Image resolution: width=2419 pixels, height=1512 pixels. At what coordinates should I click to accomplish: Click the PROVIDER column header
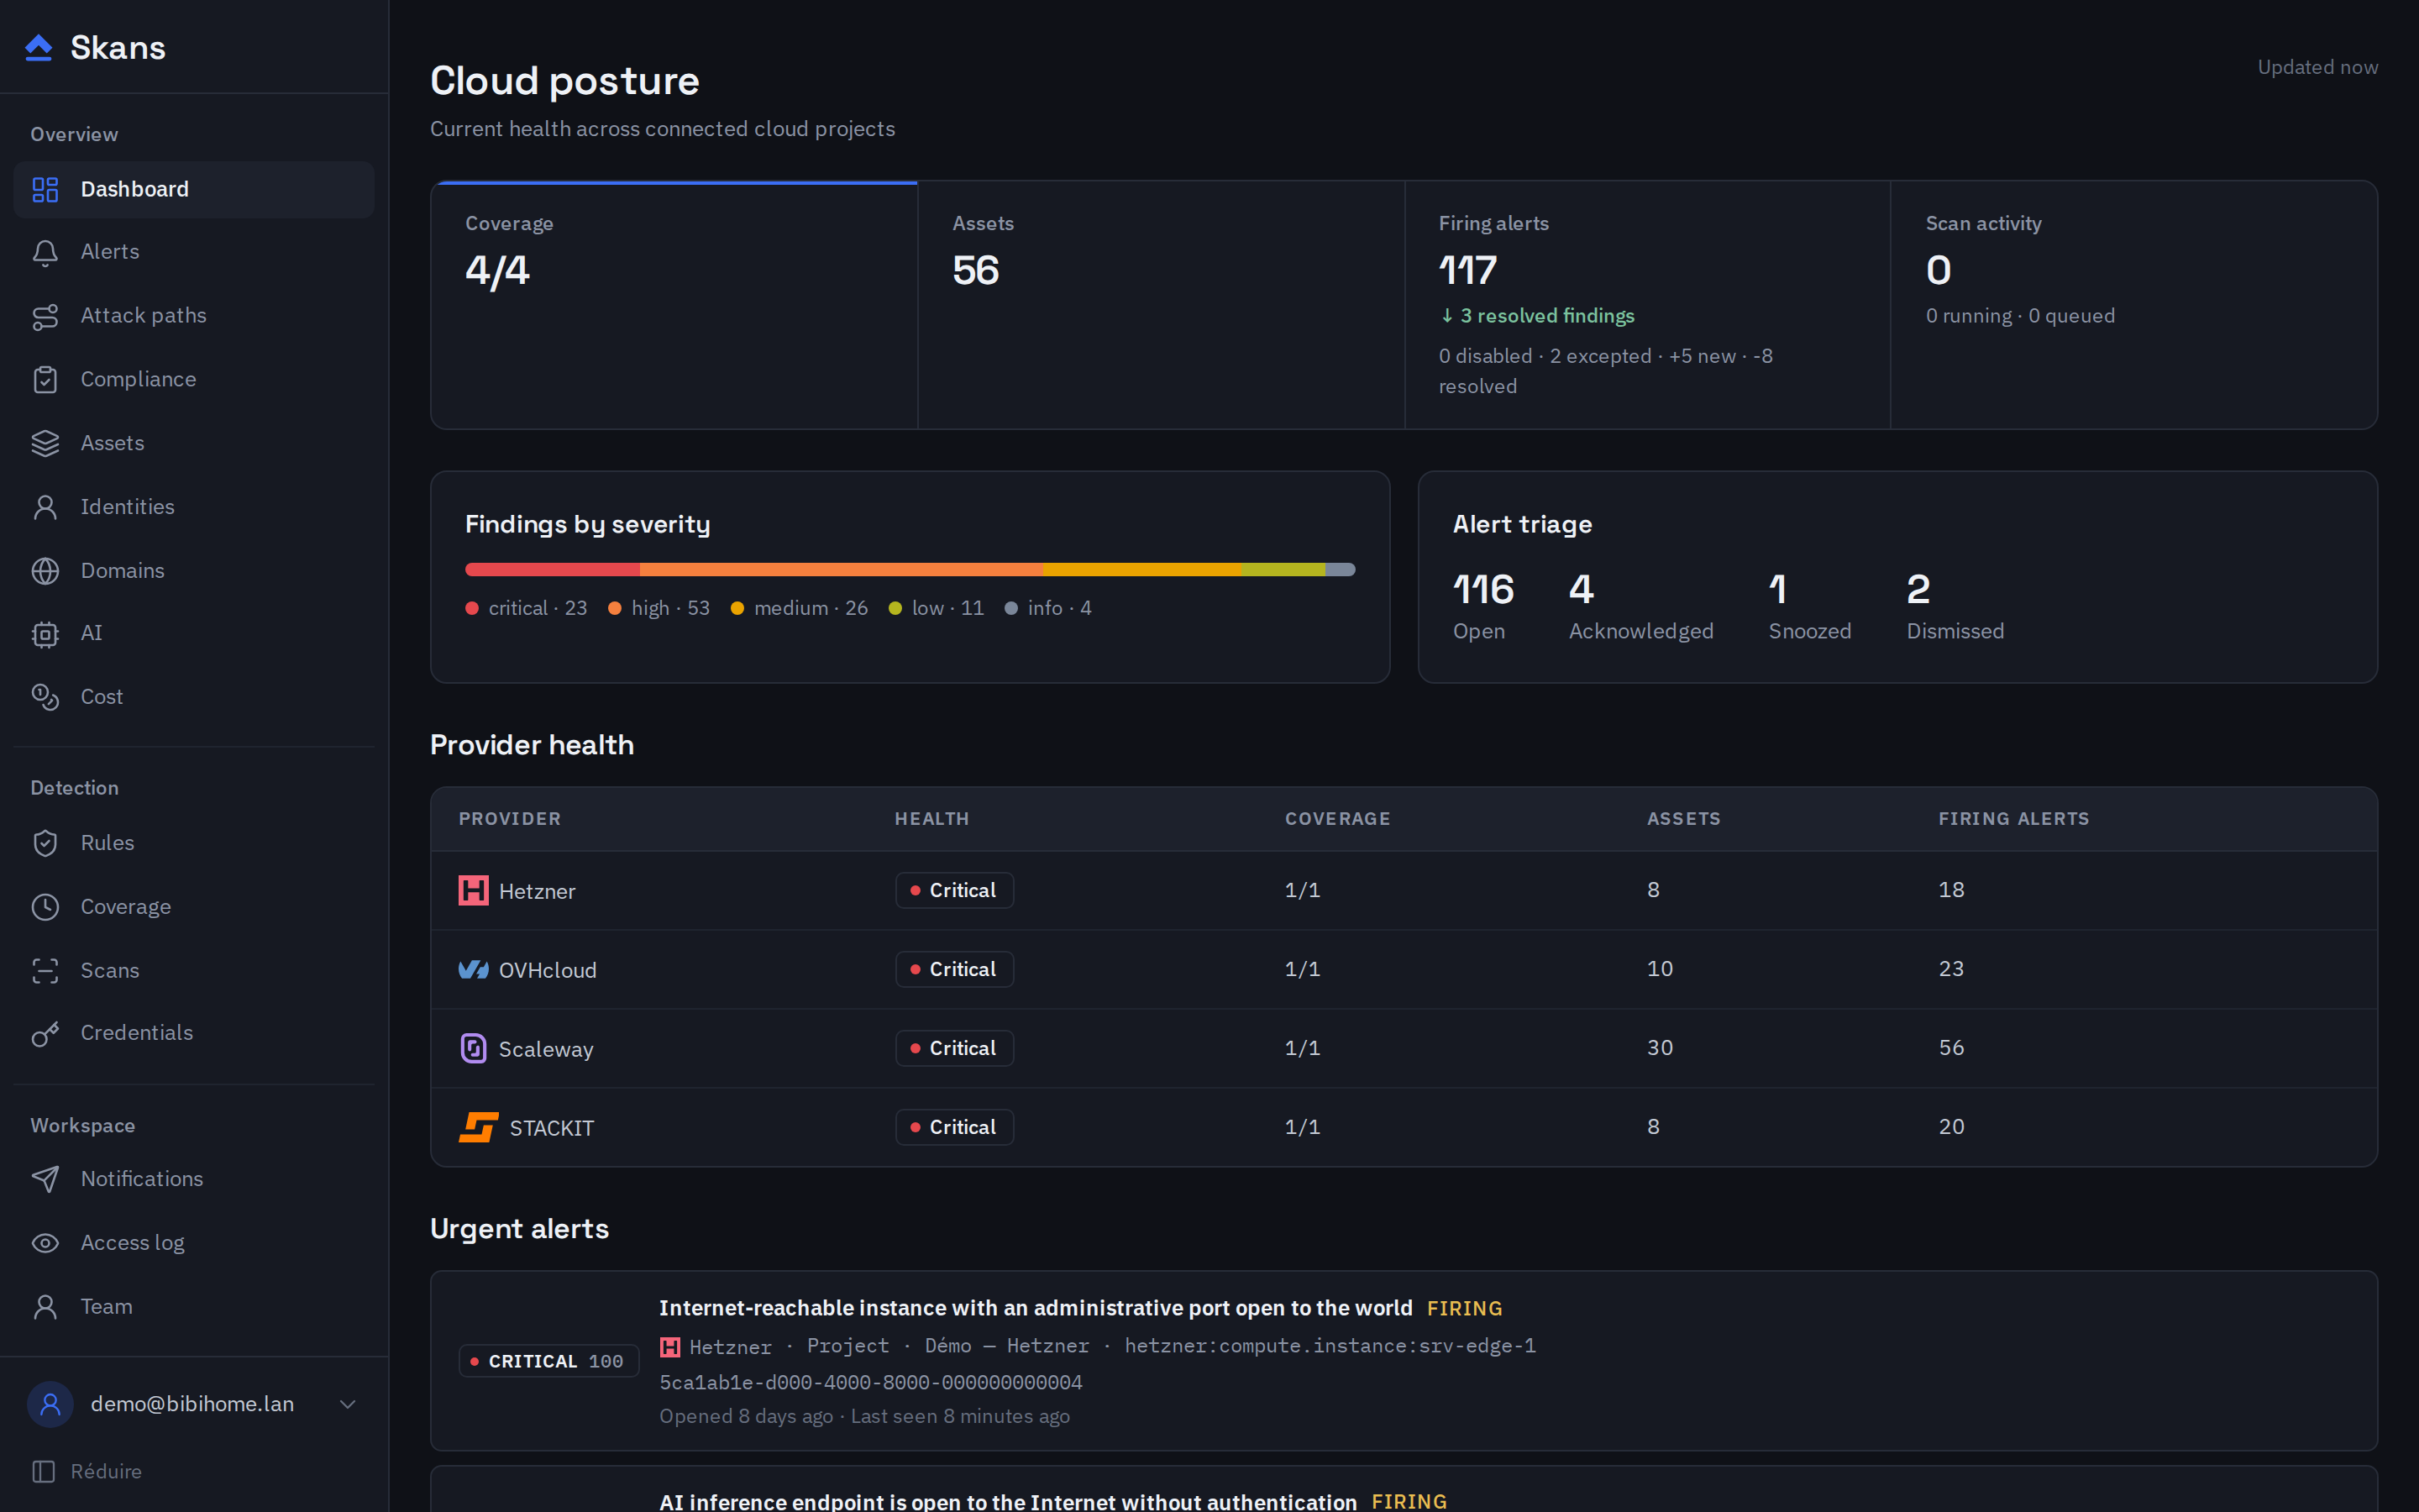(x=510, y=819)
